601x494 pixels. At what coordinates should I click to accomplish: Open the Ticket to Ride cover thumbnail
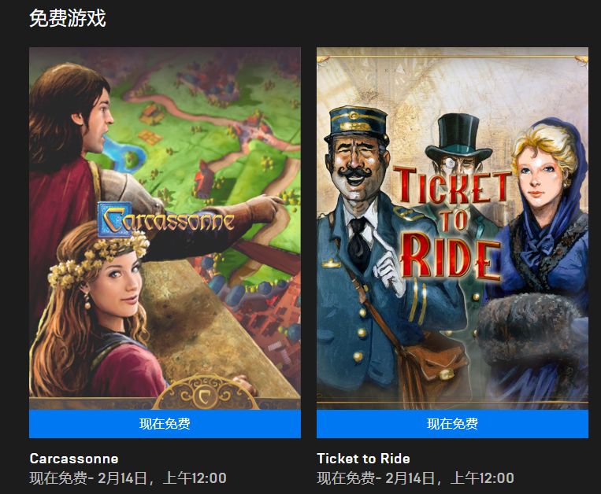[x=452, y=228]
